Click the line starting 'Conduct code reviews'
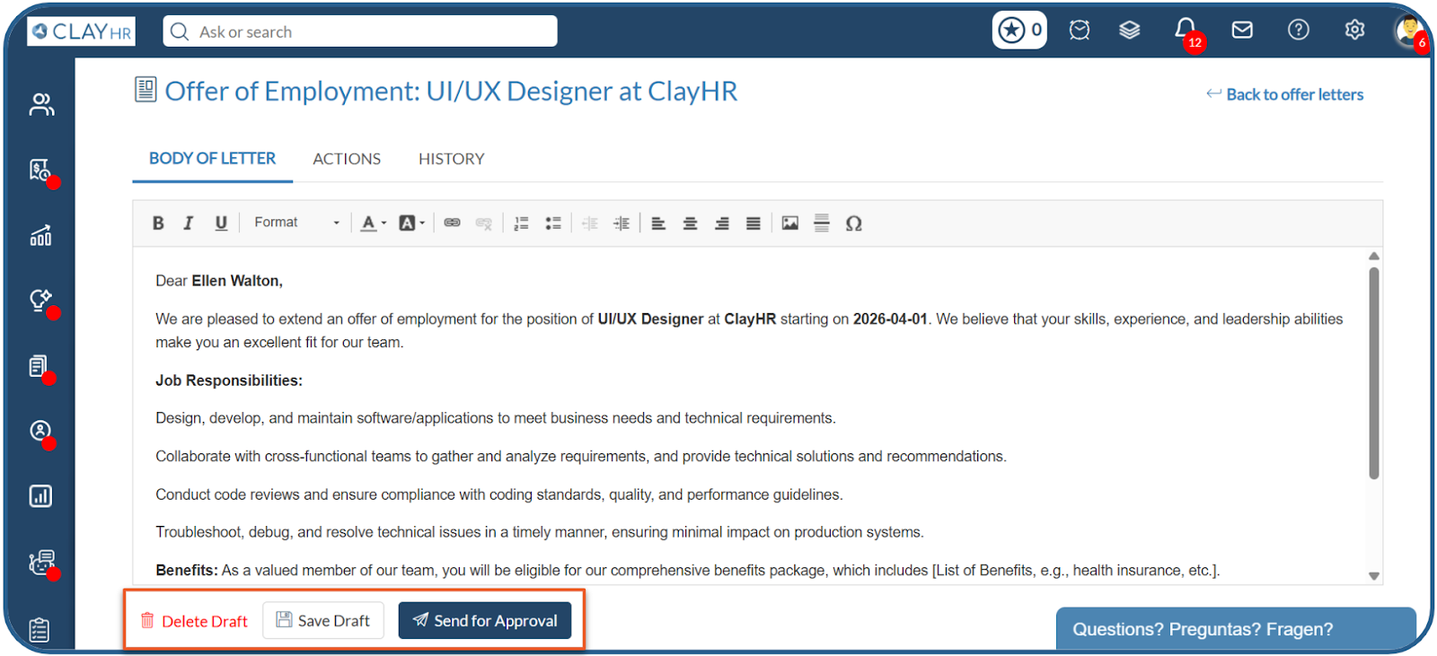Screen dimensions: 1437x656 tap(499, 494)
